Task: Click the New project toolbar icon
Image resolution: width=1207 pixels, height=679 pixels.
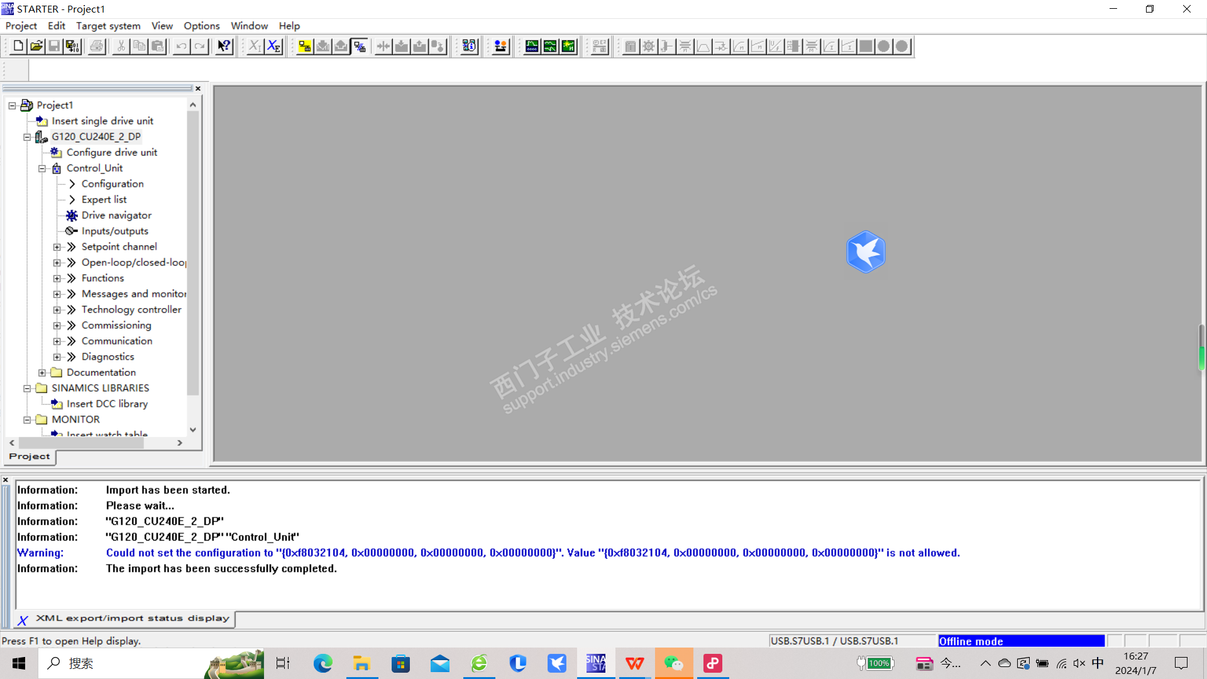Action: [18, 46]
